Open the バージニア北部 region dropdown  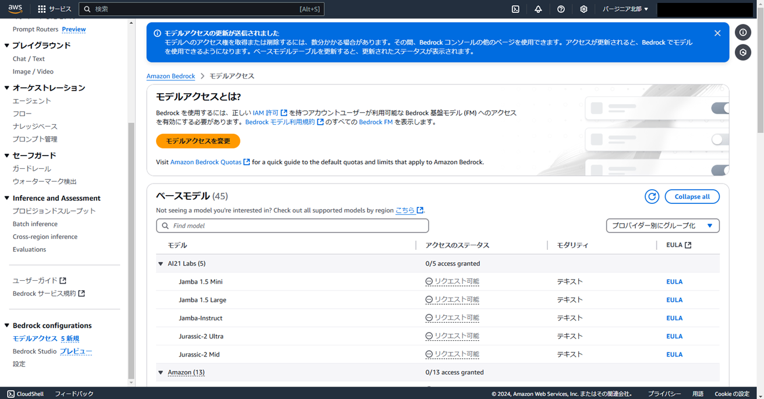pos(625,9)
